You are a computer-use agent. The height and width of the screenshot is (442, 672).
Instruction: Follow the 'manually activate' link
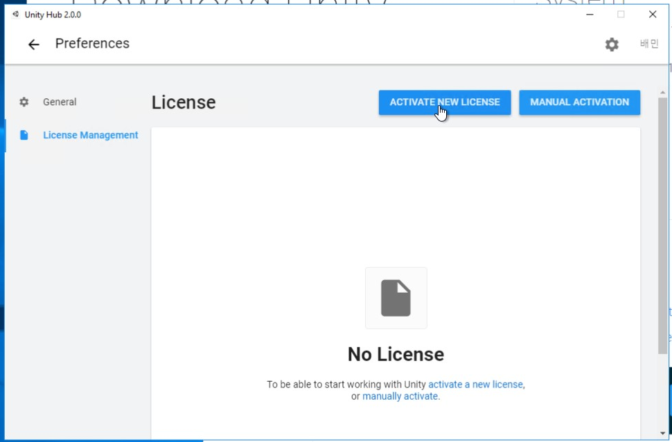tap(400, 396)
